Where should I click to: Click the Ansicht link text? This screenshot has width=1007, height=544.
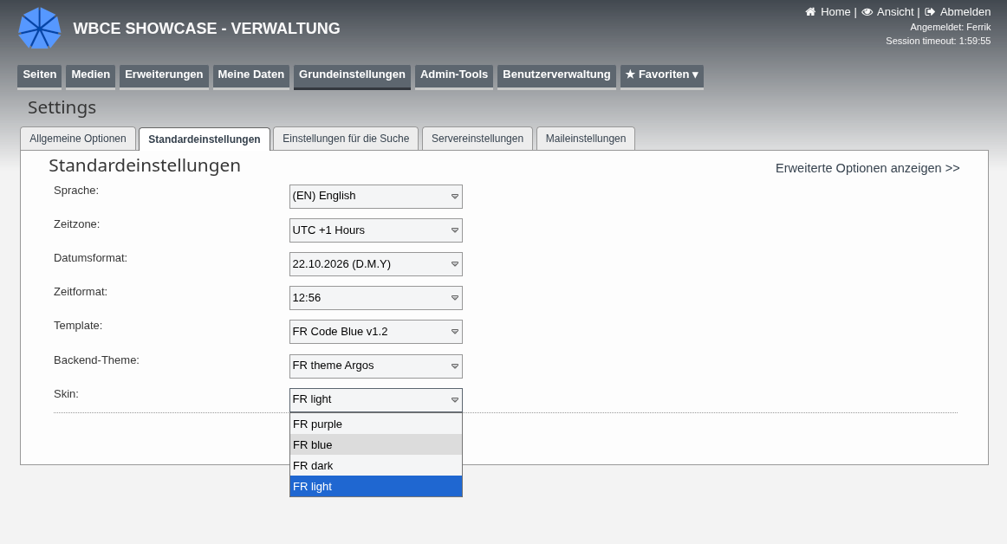[895, 12]
